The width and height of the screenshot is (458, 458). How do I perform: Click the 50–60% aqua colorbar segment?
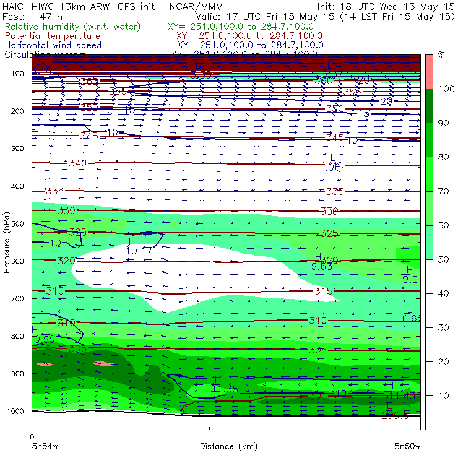point(429,243)
